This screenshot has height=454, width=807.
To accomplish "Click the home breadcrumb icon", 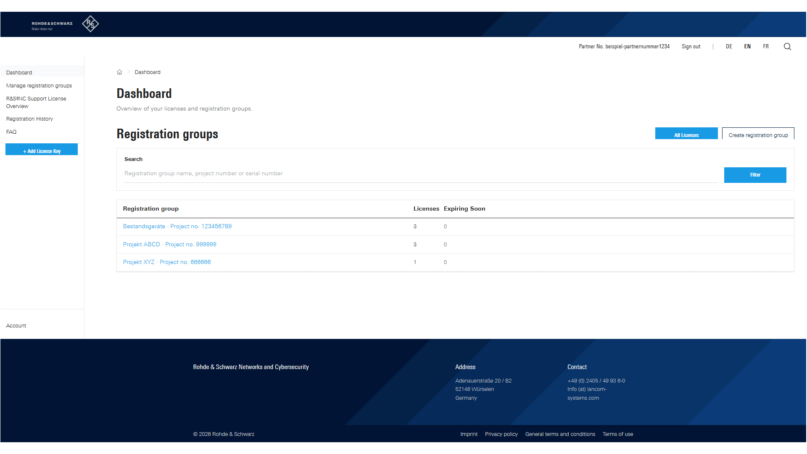I will pos(119,72).
